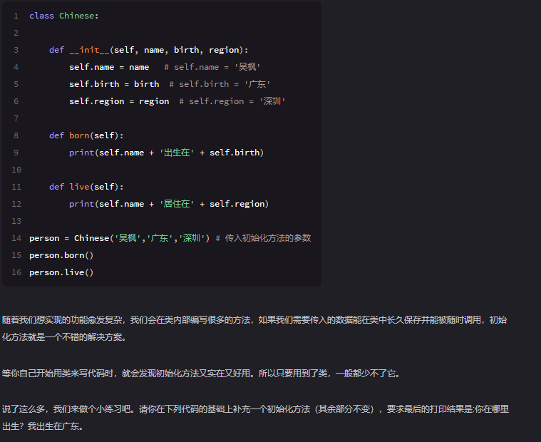Click line number 1 in code gutter

coord(16,16)
